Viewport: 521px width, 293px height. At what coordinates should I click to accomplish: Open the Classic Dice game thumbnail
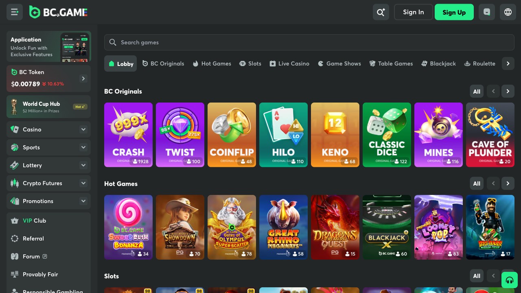pos(387,135)
